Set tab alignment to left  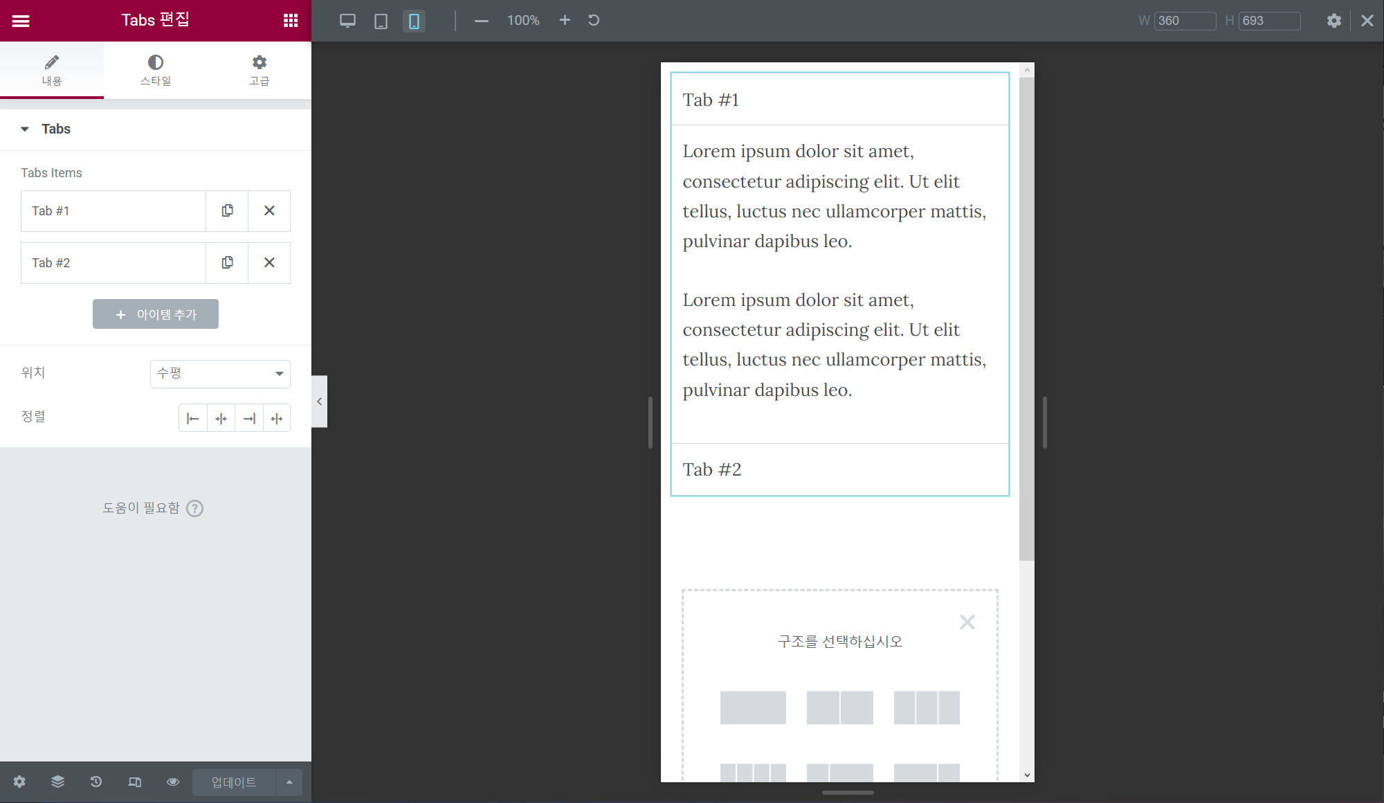193,418
